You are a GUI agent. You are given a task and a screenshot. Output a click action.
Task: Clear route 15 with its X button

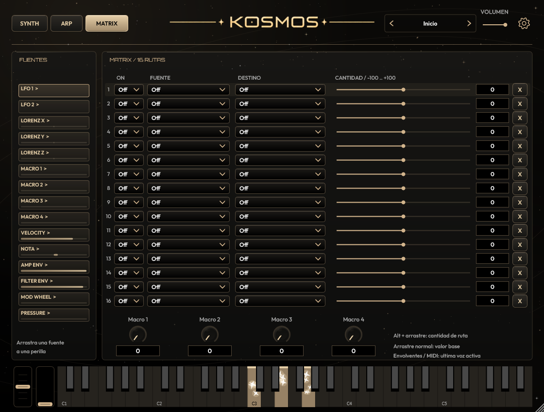[520, 287]
